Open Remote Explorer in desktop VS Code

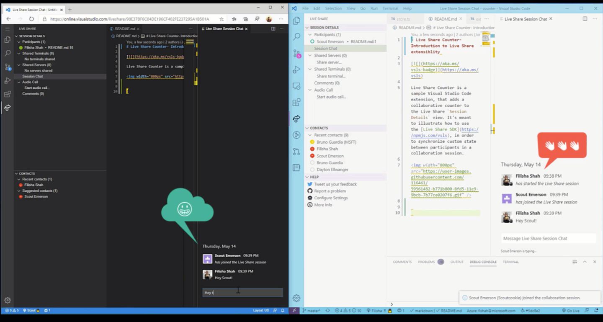296,86
